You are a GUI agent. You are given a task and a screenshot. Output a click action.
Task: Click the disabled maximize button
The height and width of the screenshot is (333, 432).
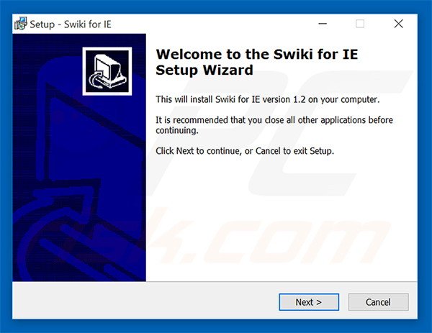click(x=360, y=24)
